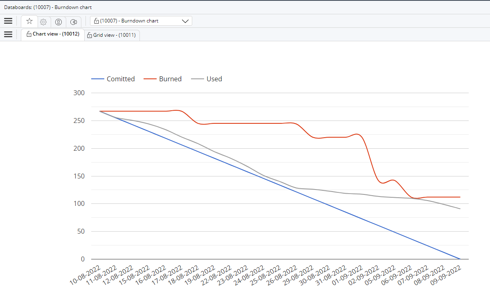The width and height of the screenshot is (490, 299).
Task: Click the blue Comitted legend line swatch
Action: tap(97, 79)
